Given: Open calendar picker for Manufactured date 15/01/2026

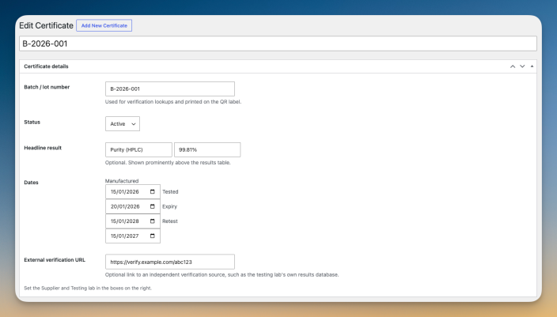Looking at the screenshot, I should tap(153, 191).
